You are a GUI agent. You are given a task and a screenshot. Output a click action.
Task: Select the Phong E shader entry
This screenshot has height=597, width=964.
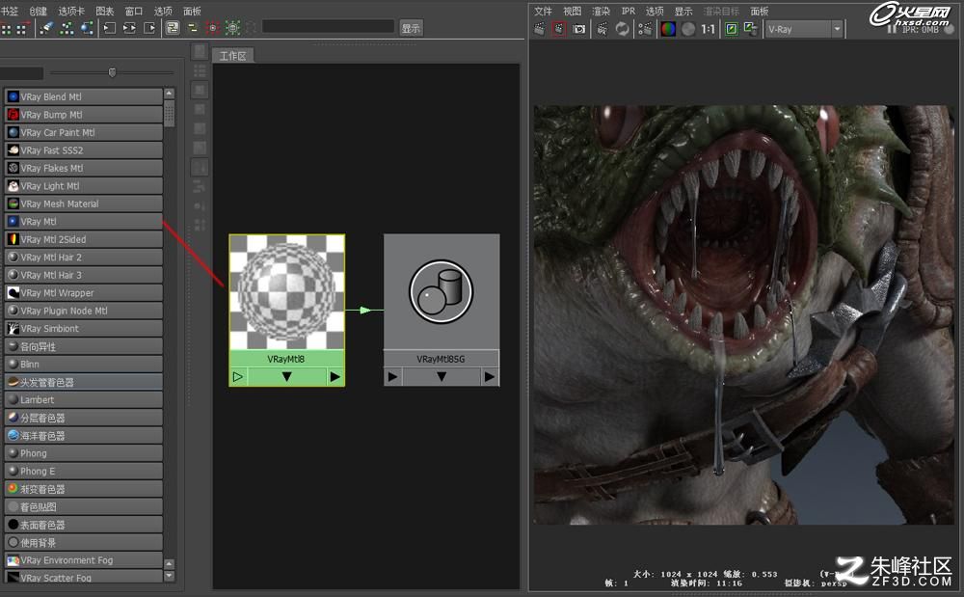pos(84,471)
